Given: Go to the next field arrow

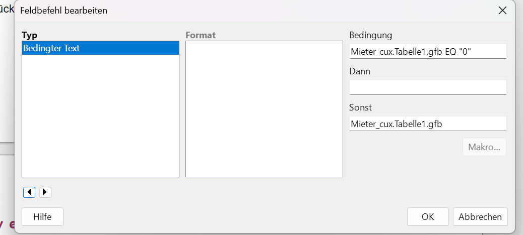Looking at the screenshot, I should coord(45,192).
